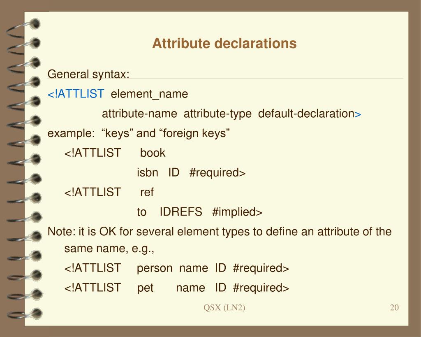The width and height of the screenshot is (421, 337).
Task: Select the word 'pet'
Action: tap(145, 288)
